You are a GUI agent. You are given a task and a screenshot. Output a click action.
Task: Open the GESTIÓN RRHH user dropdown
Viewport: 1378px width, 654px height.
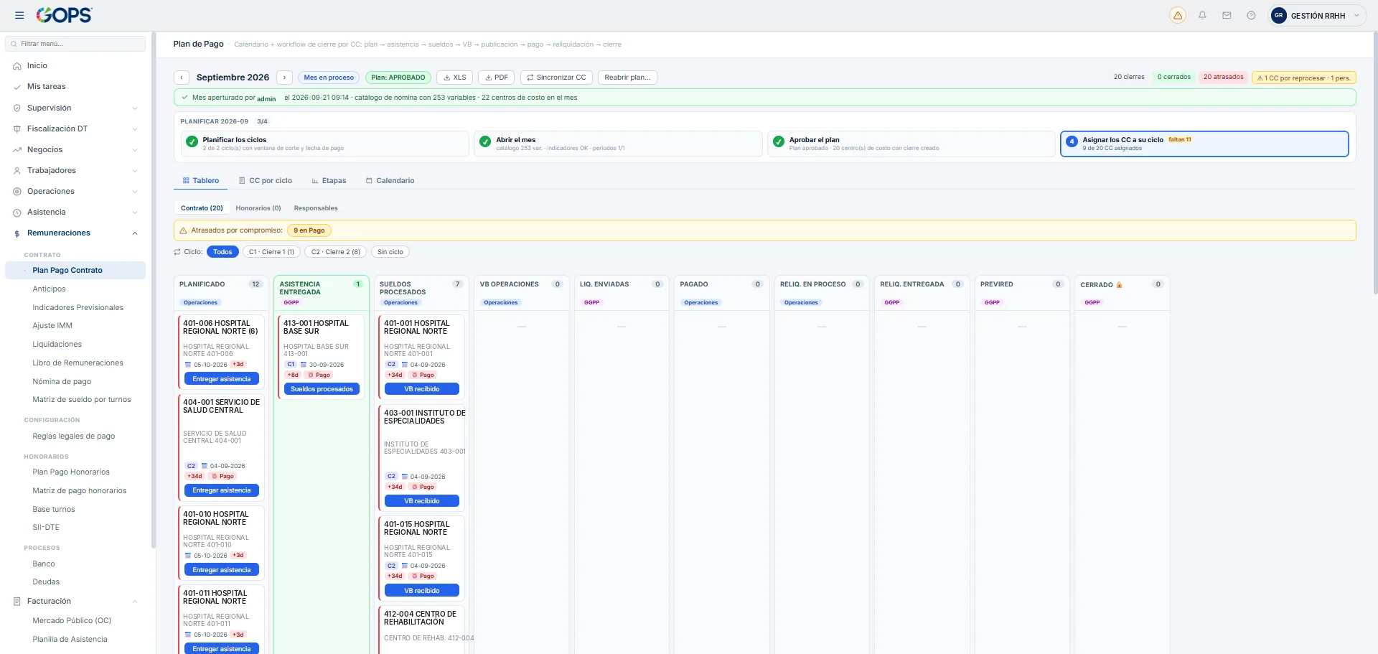point(1317,16)
